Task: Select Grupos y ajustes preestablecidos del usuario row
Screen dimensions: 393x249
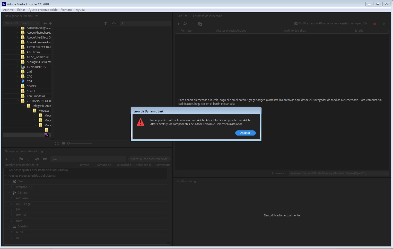Action: (x=38, y=170)
